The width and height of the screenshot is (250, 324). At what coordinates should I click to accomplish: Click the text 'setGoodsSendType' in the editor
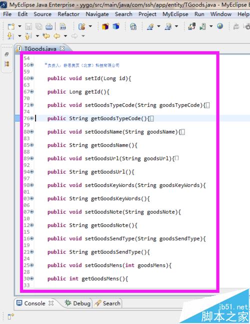click(x=109, y=239)
